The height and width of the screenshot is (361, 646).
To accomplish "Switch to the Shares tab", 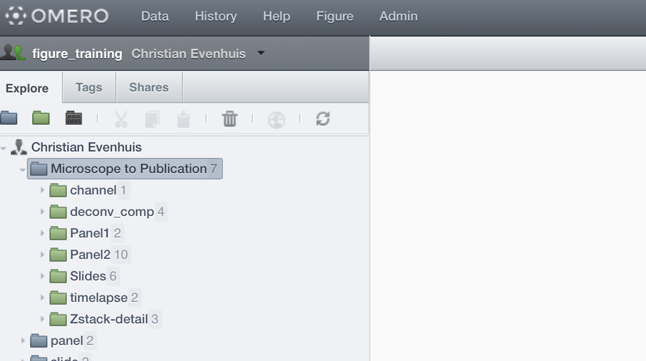I will (x=149, y=88).
